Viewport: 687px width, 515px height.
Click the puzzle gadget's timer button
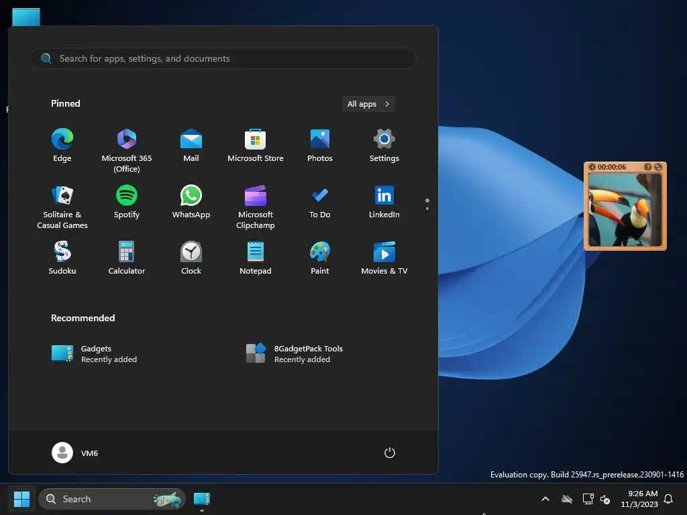tap(592, 167)
